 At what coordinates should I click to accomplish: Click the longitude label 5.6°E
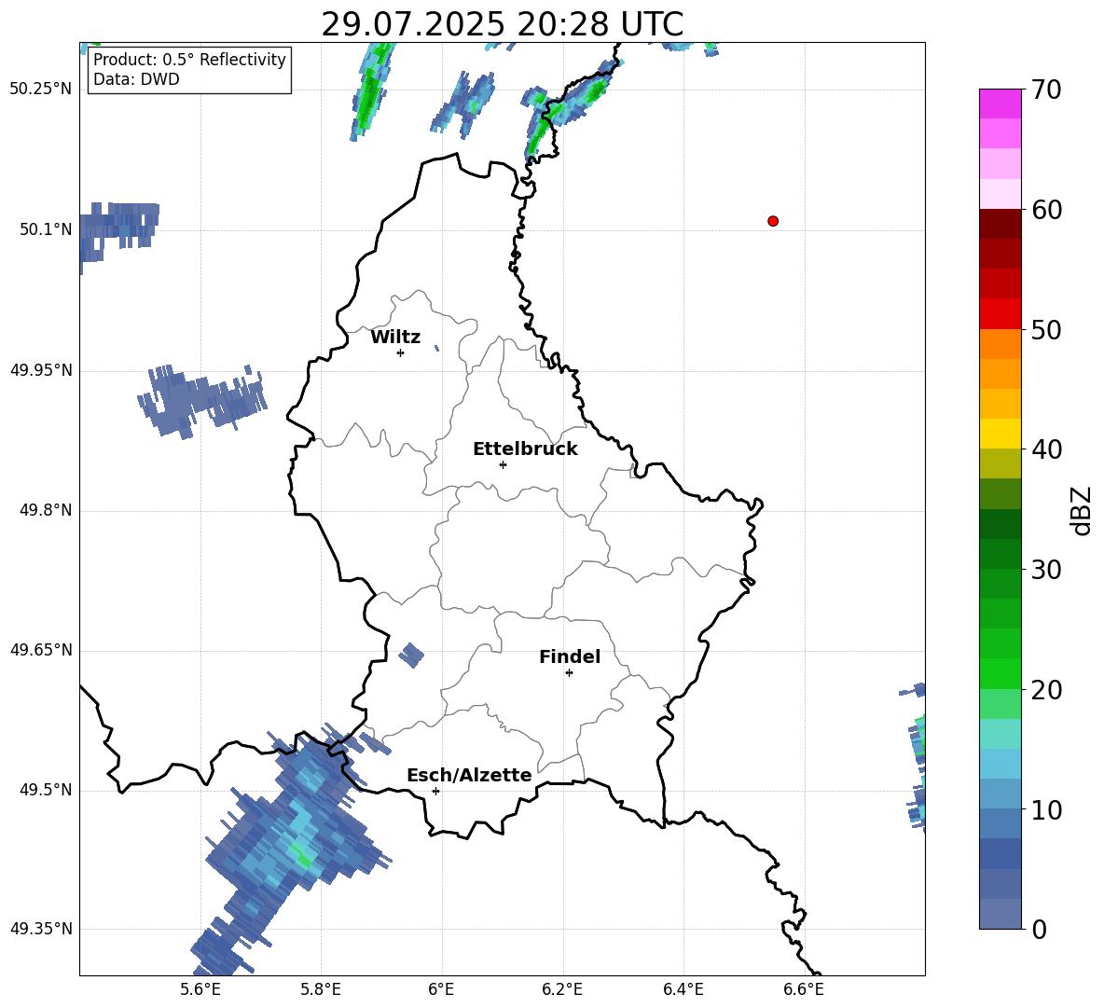(200, 989)
